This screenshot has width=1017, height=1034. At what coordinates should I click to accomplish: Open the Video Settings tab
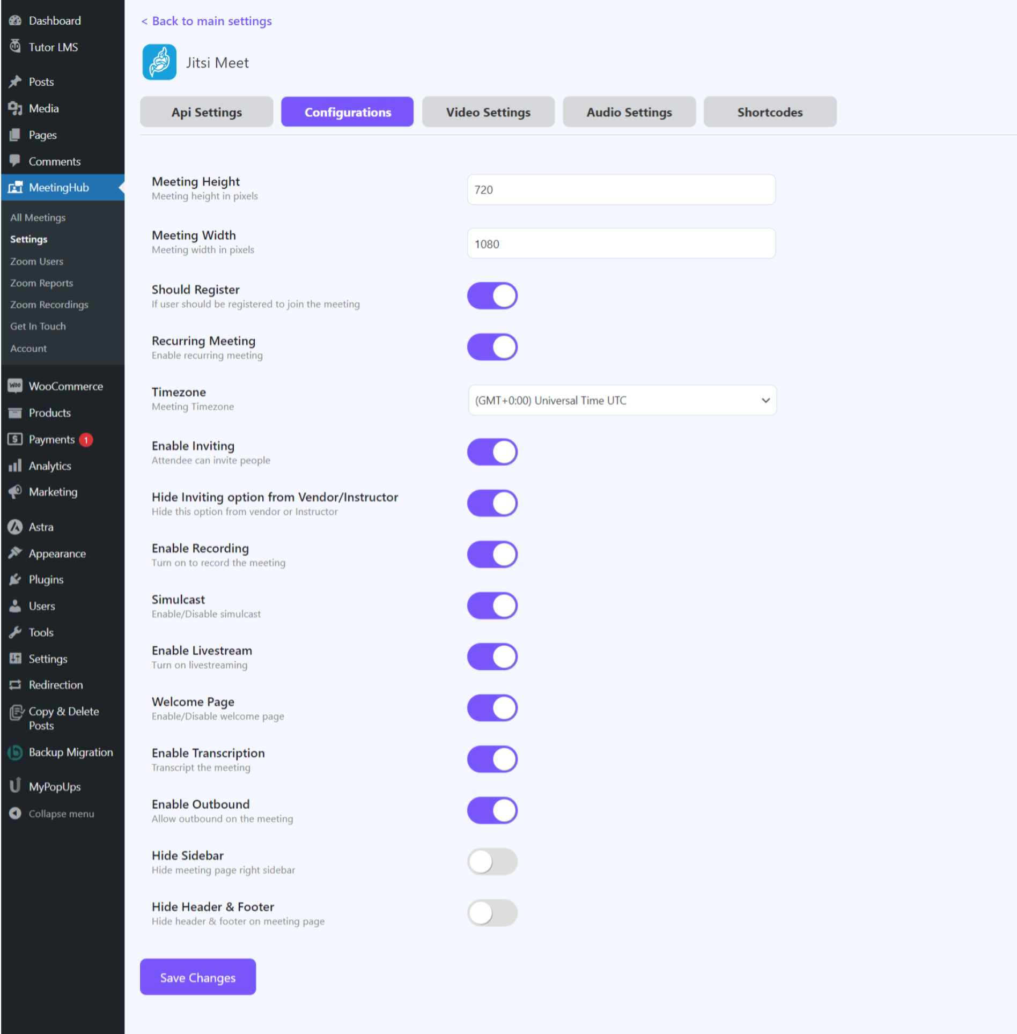click(488, 112)
